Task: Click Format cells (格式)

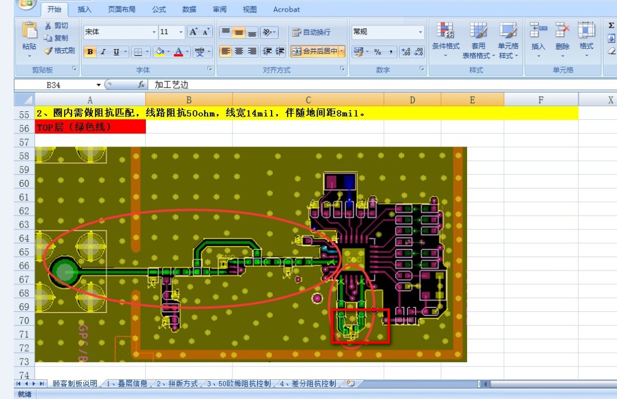Action: point(586,39)
